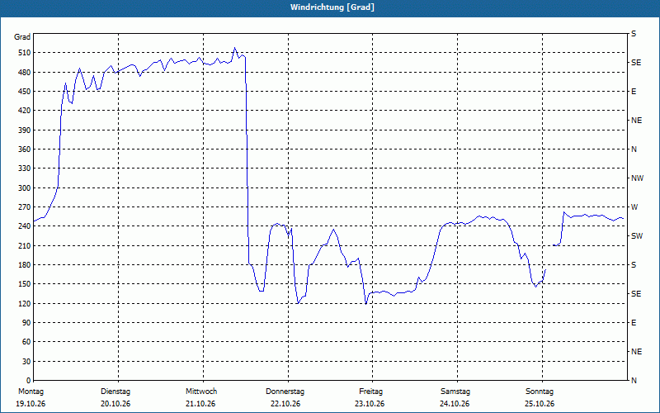Viewport: 660px width, 413px height.
Task: Click the 330 value on the left axis
Action: (24, 169)
